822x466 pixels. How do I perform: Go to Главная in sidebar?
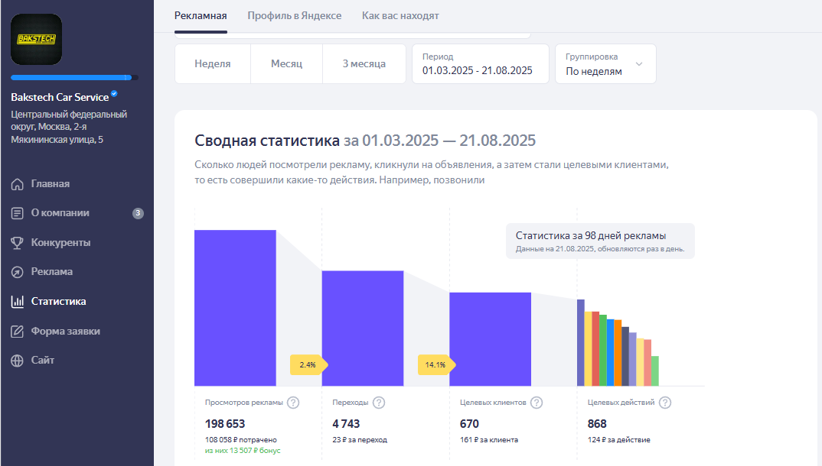point(51,184)
